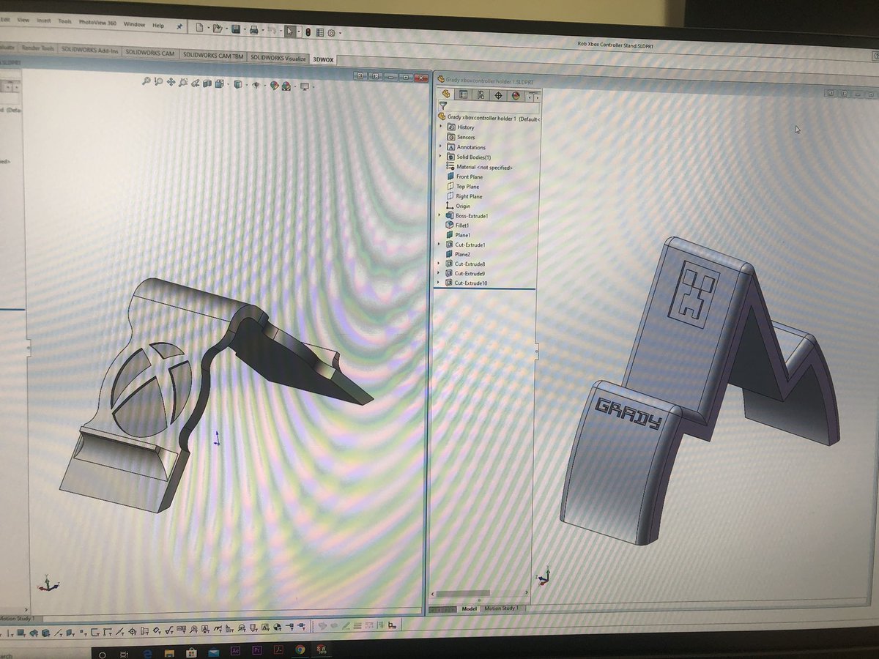Screen dimensions: 879x659
Task: Click the Rebuild traffic light icon
Action: (308, 31)
